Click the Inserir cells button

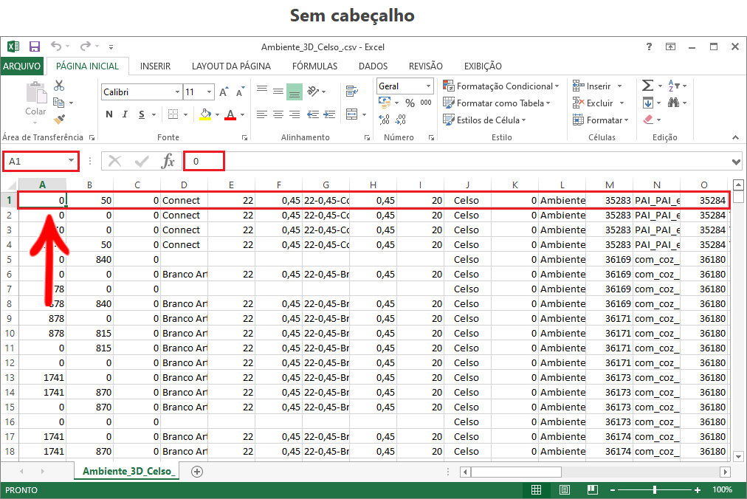[592, 86]
